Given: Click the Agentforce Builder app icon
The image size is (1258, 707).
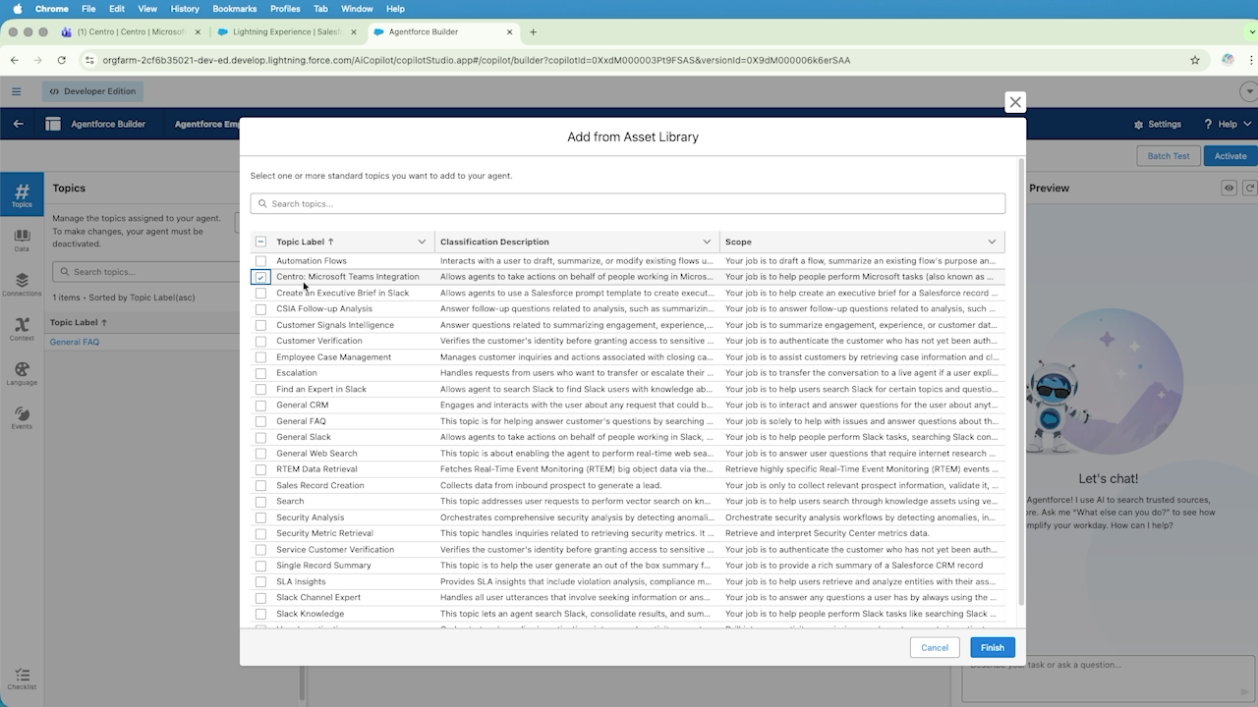Looking at the screenshot, I should coord(53,125).
